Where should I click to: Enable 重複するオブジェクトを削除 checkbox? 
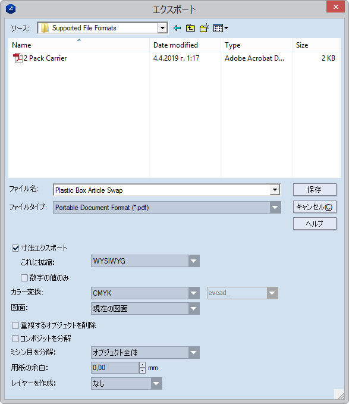click(x=15, y=325)
